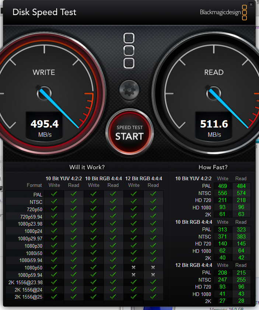The height and width of the screenshot is (310, 259).
Task: Click the READ gauge label
Action: tap(214, 72)
